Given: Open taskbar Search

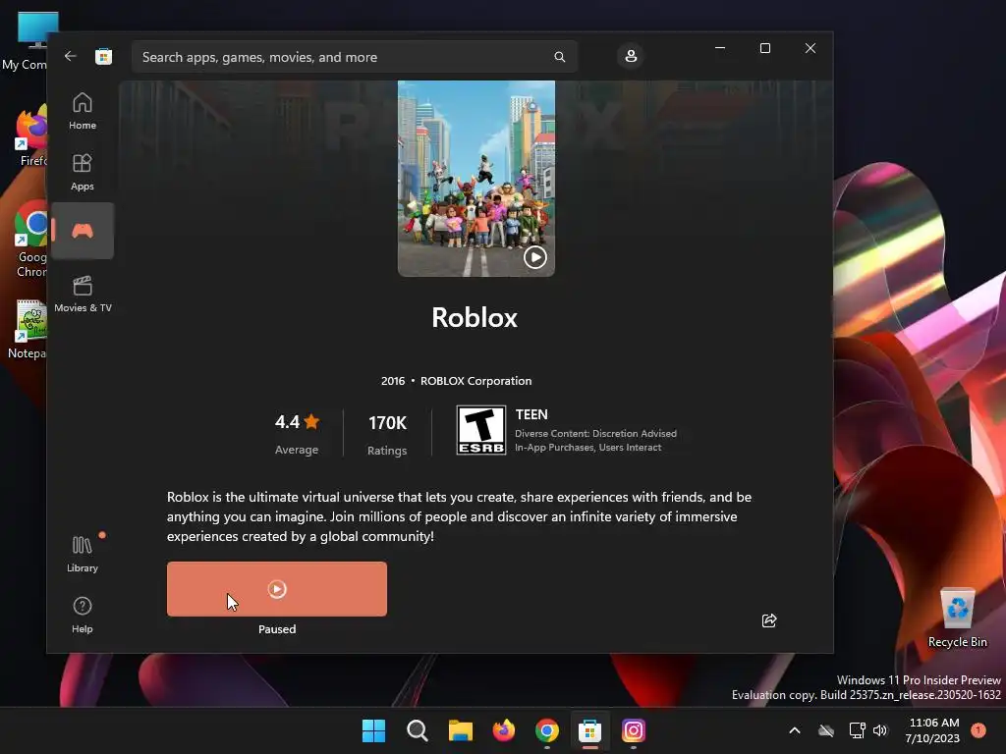Looking at the screenshot, I should tap(417, 730).
